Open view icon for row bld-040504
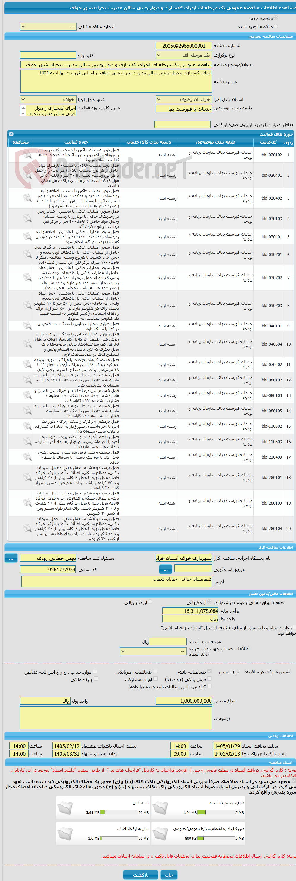 pyautogui.click(x=27, y=344)
